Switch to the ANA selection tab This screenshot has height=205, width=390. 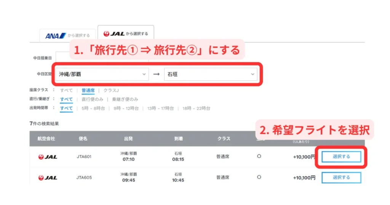point(67,36)
